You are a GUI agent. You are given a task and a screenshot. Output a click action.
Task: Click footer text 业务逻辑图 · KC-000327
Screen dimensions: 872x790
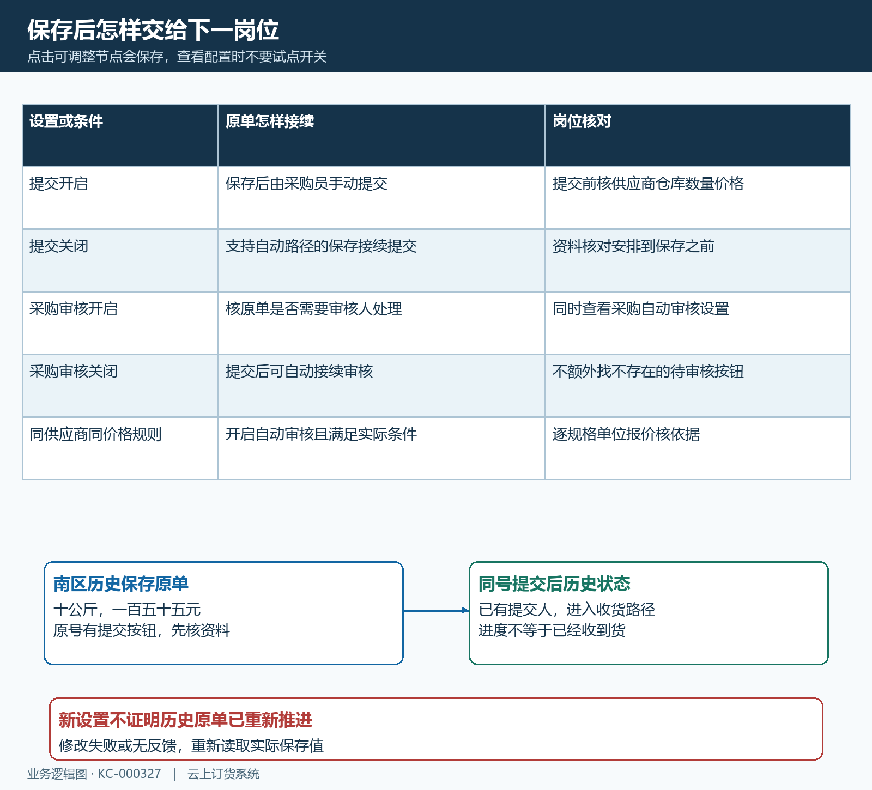(94, 774)
